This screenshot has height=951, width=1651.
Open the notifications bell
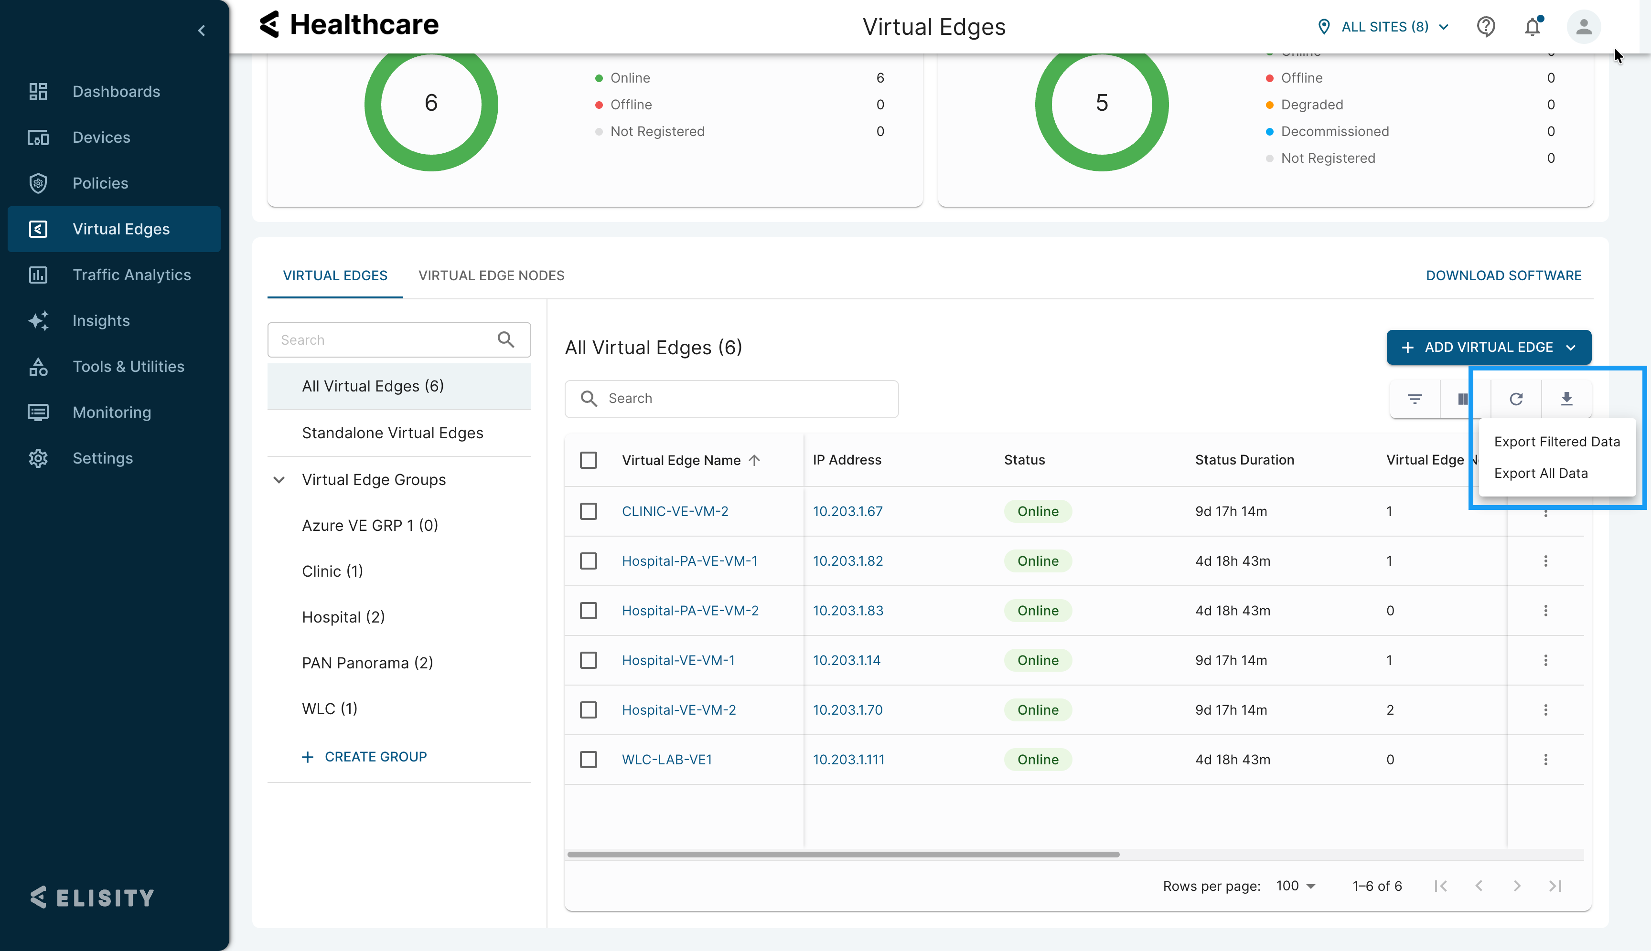click(x=1532, y=27)
